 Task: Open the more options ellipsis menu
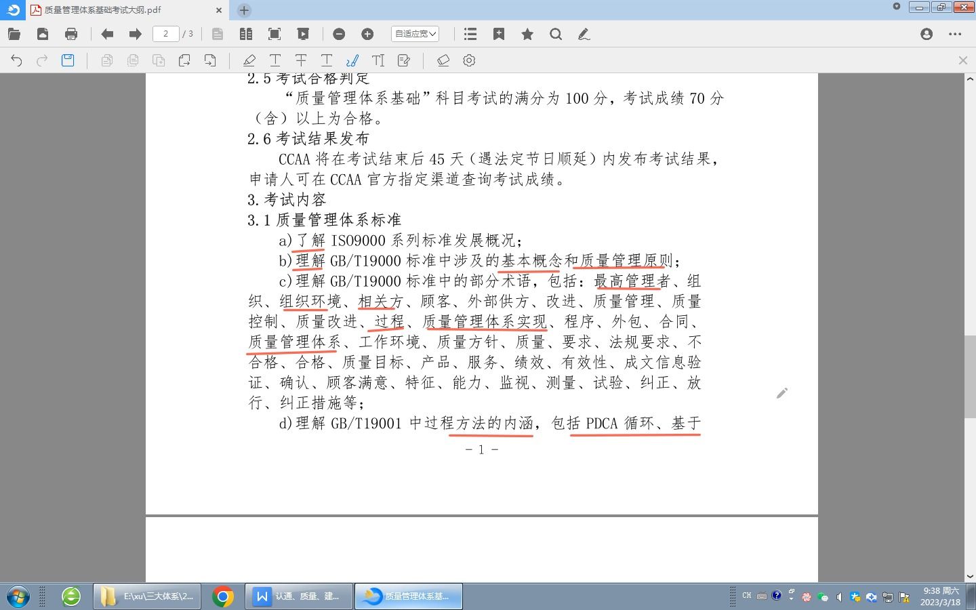point(955,34)
